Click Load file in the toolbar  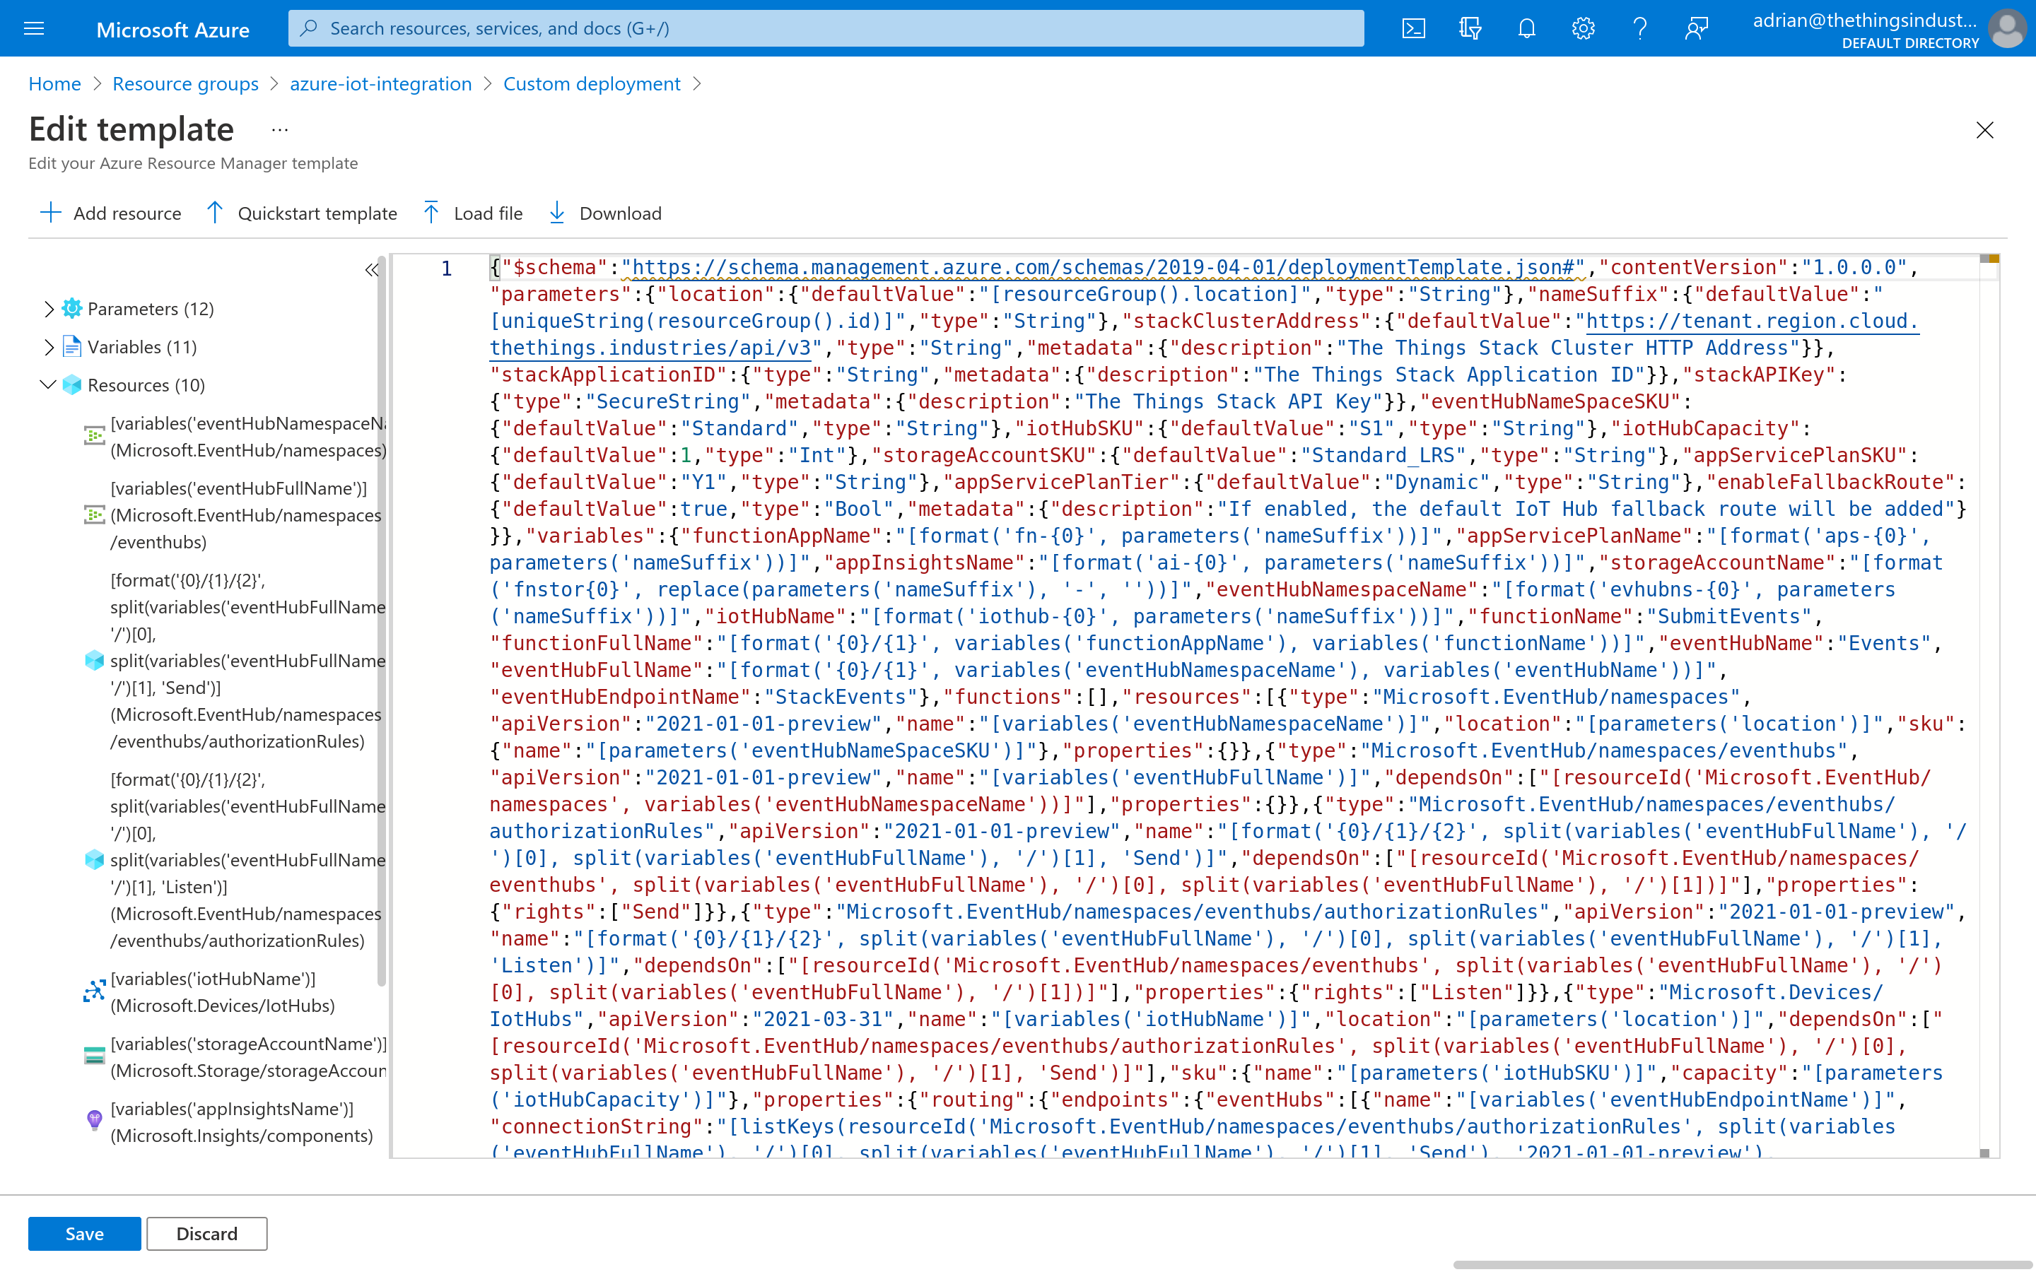pyautogui.click(x=472, y=213)
